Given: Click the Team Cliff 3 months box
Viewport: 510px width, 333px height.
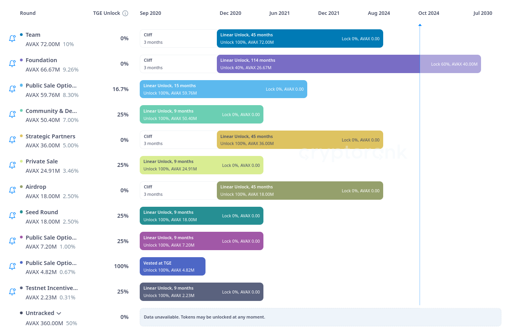Looking at the screenshot, I should point(178,39).
